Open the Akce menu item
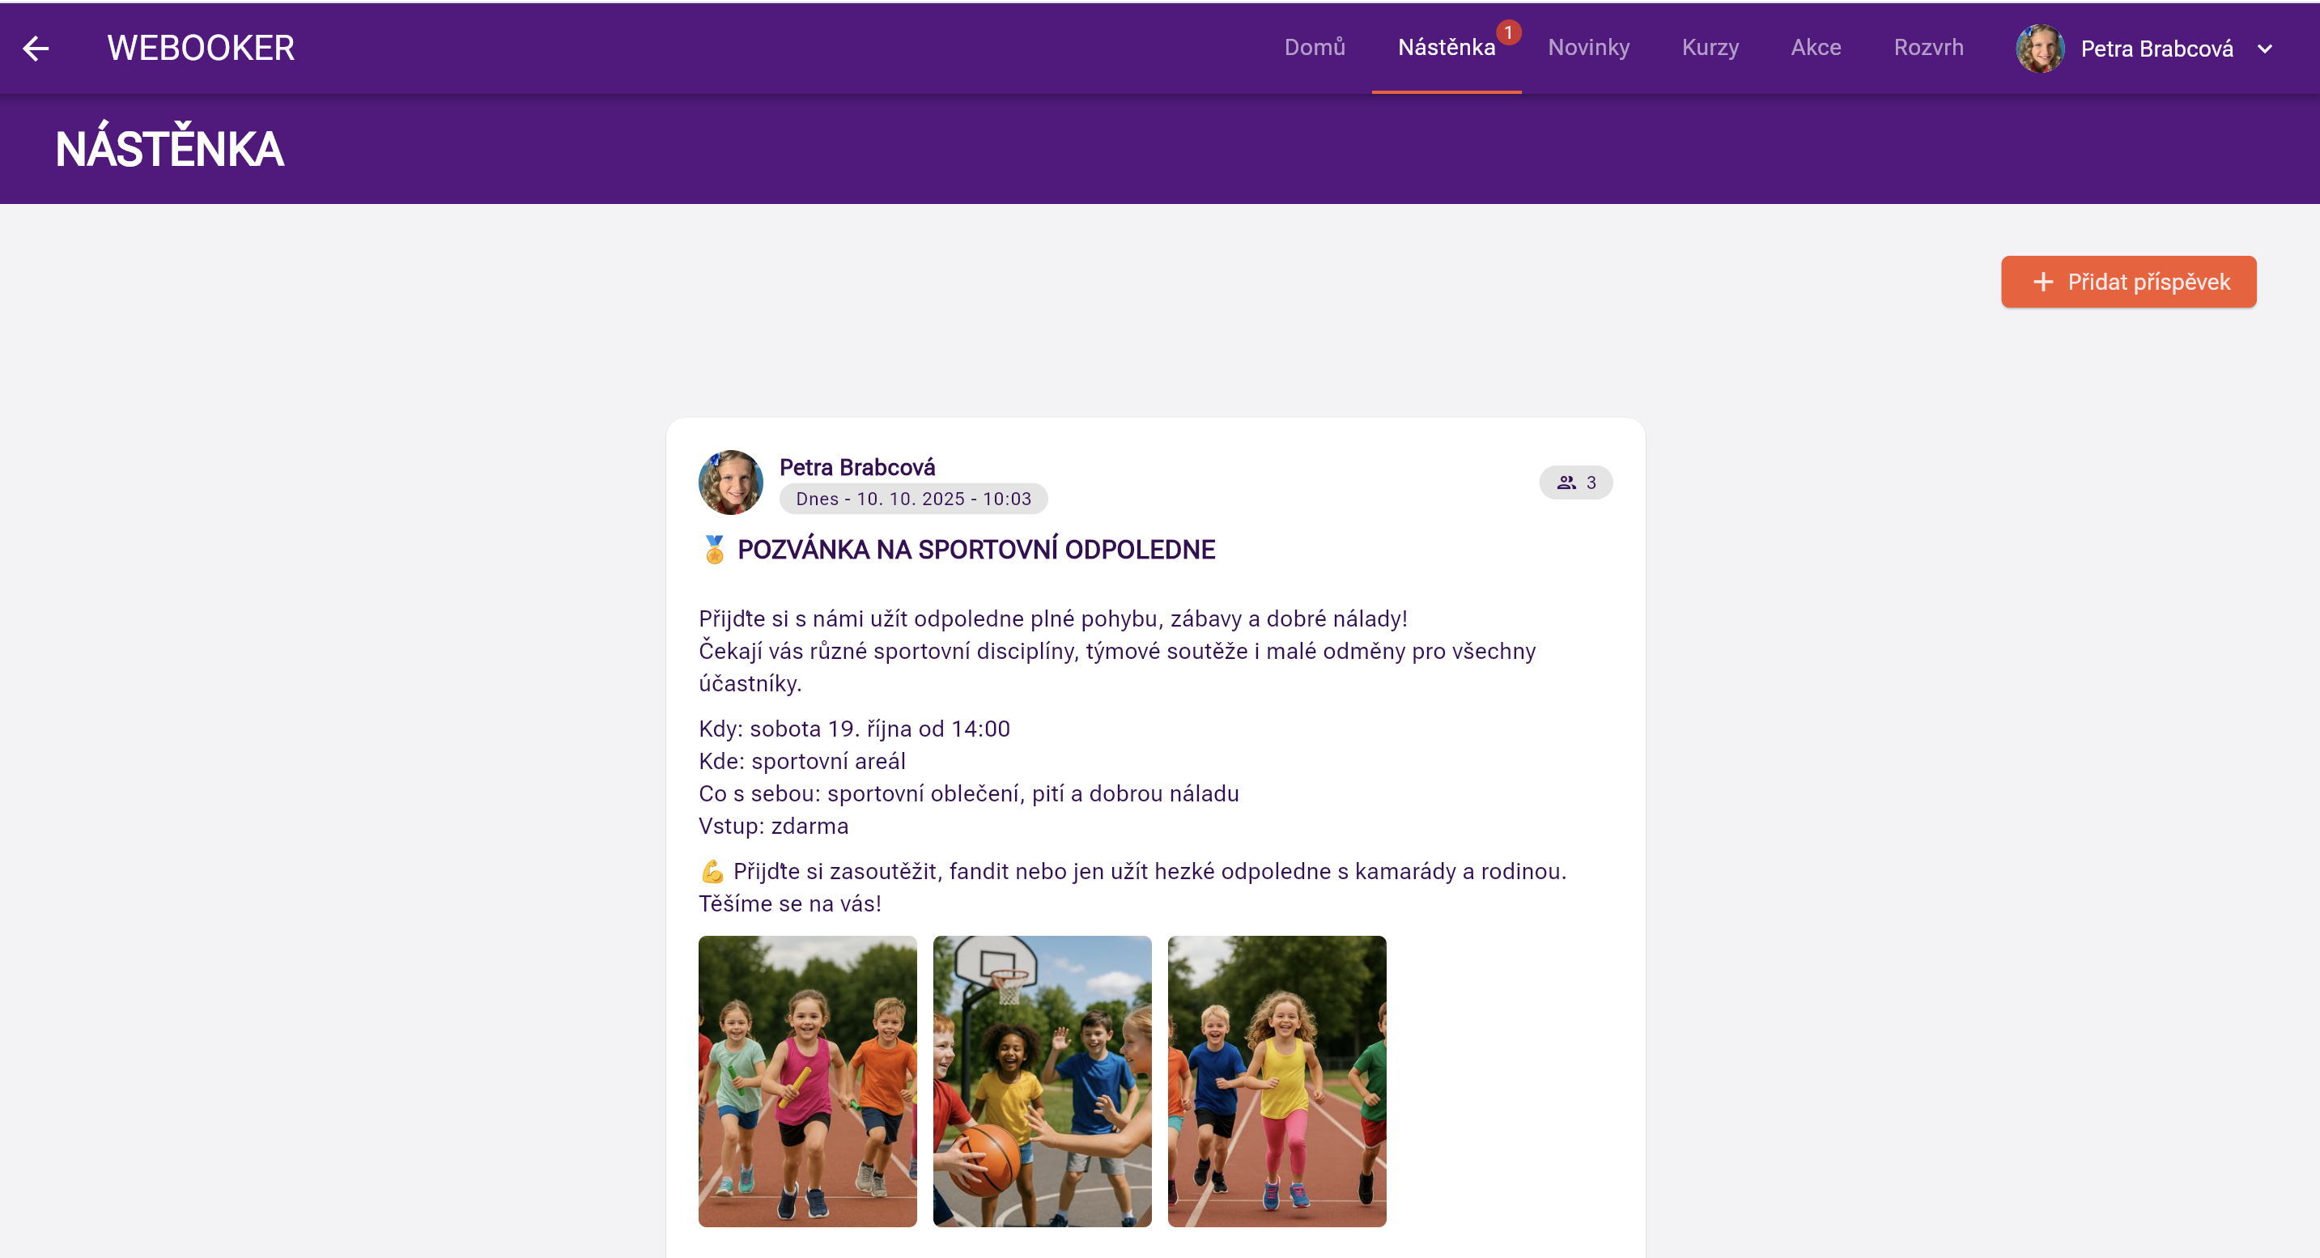The height and width of the screenshot is (1258, 2320). (1815, 48)
